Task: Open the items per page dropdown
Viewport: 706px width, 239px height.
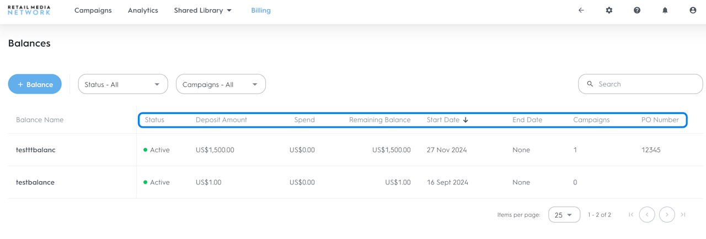Action: [x=564, y=215]
